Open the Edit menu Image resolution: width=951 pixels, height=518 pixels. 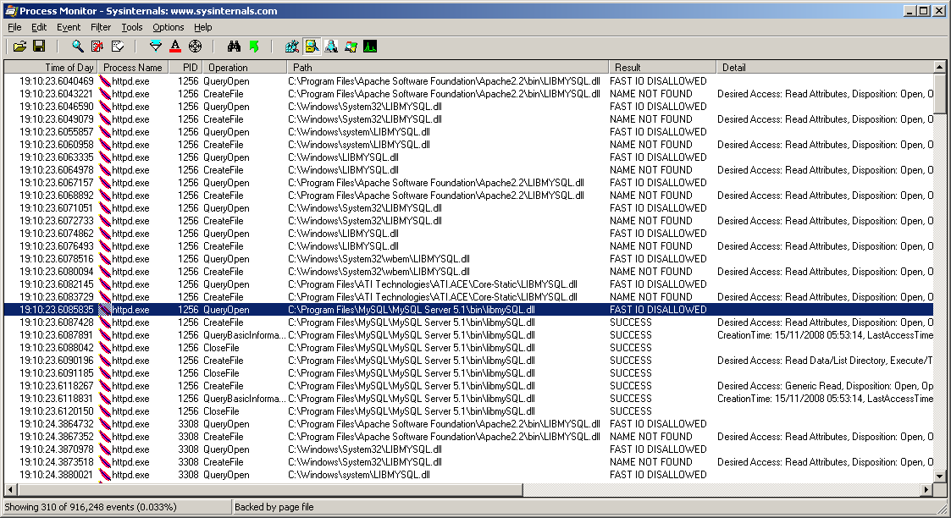(x=39, y=27)
